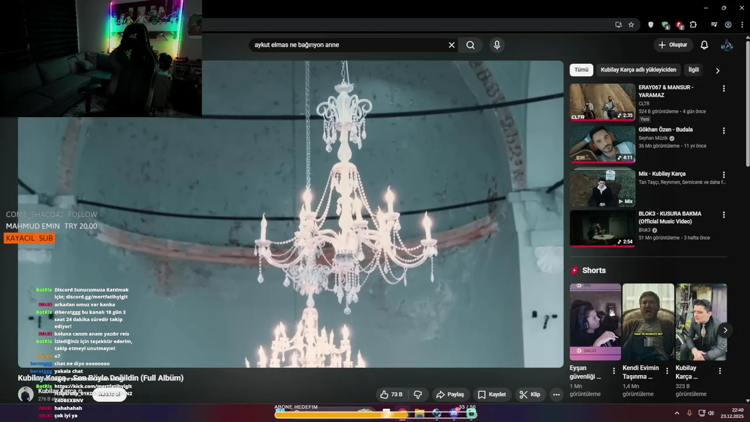Click the system tray microphone icon

click(689, 413)
